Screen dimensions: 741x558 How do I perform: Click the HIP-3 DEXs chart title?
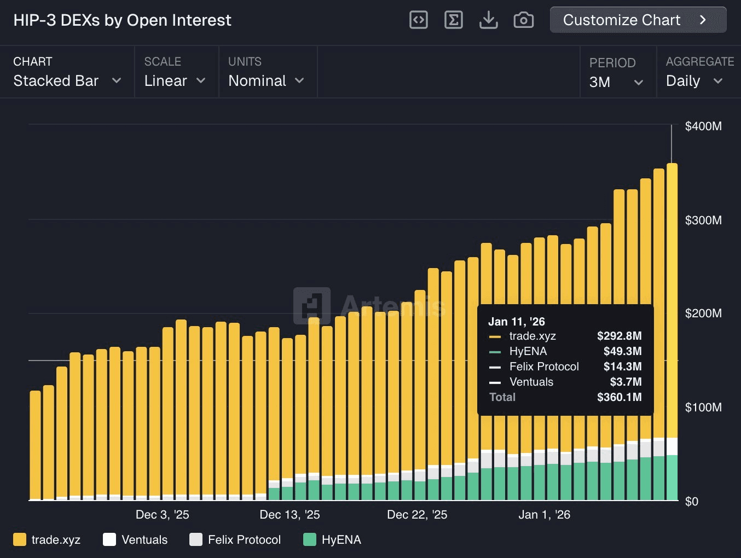(x=123, y=20)
